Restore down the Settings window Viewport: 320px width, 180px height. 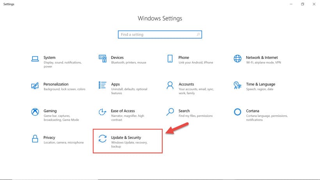[x=302, y=4]
